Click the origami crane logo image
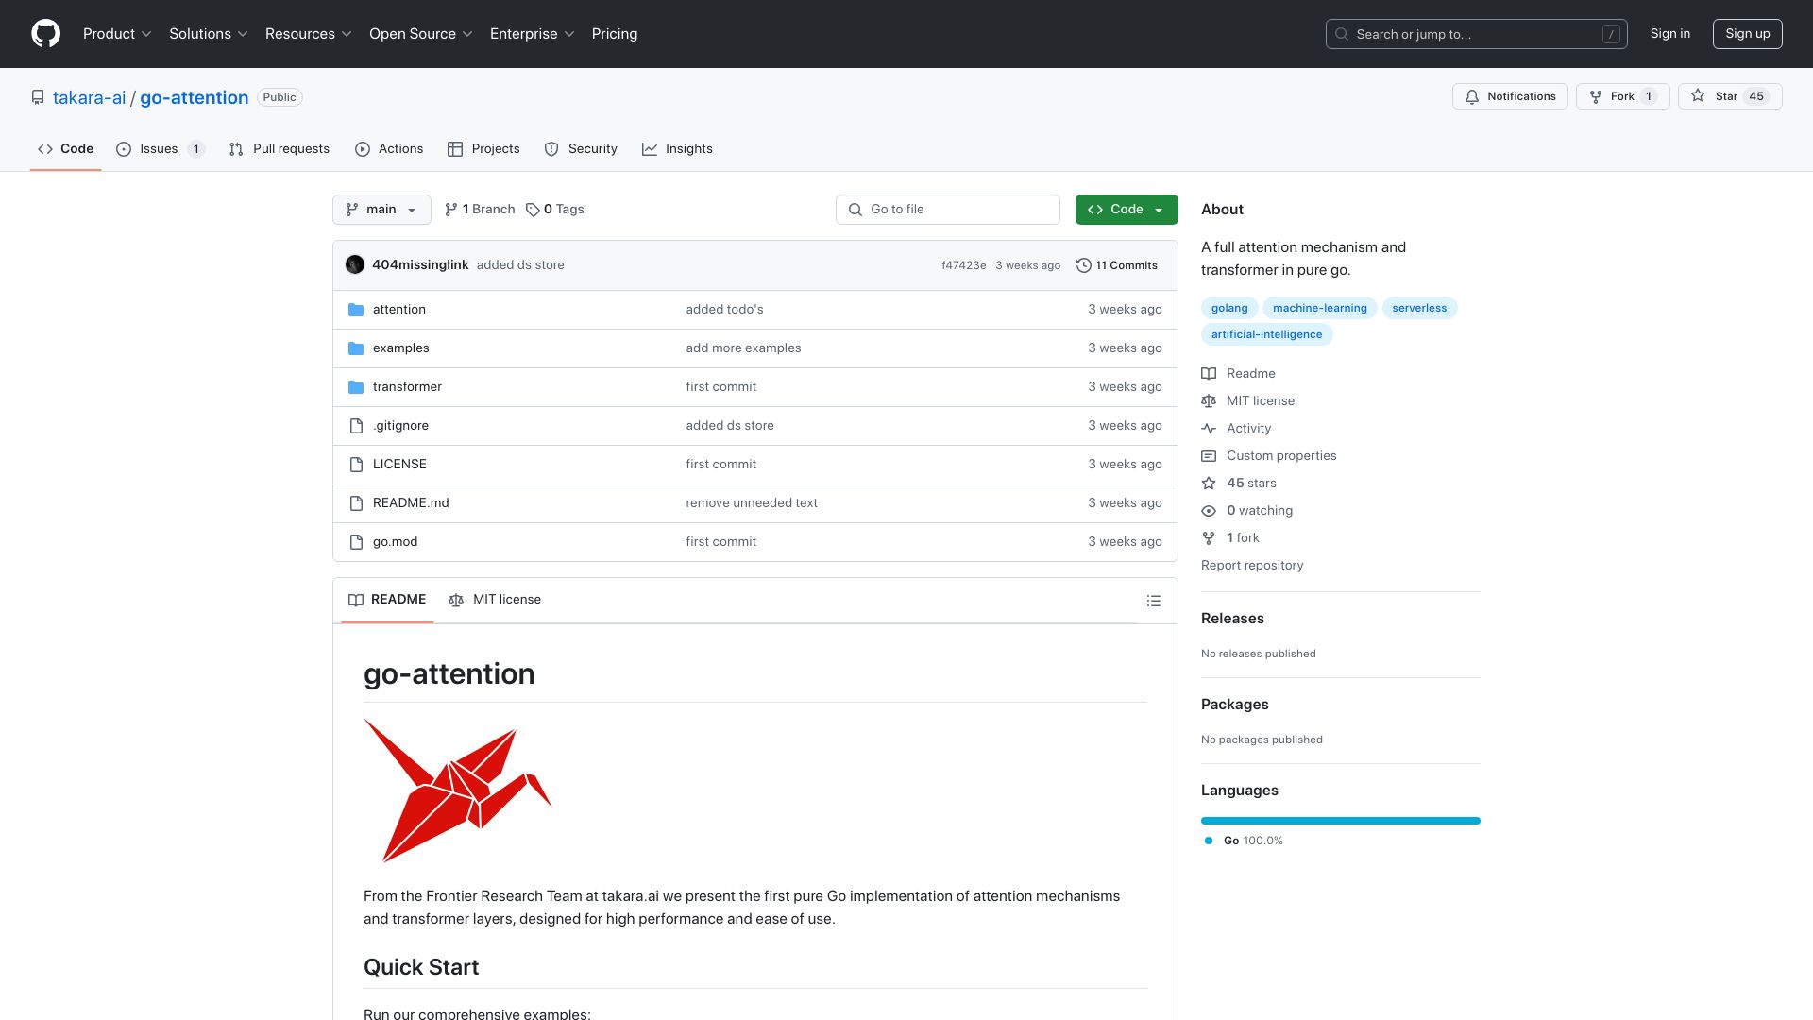This screenshot has width=1813, height=1020. [x=458, y=790]
